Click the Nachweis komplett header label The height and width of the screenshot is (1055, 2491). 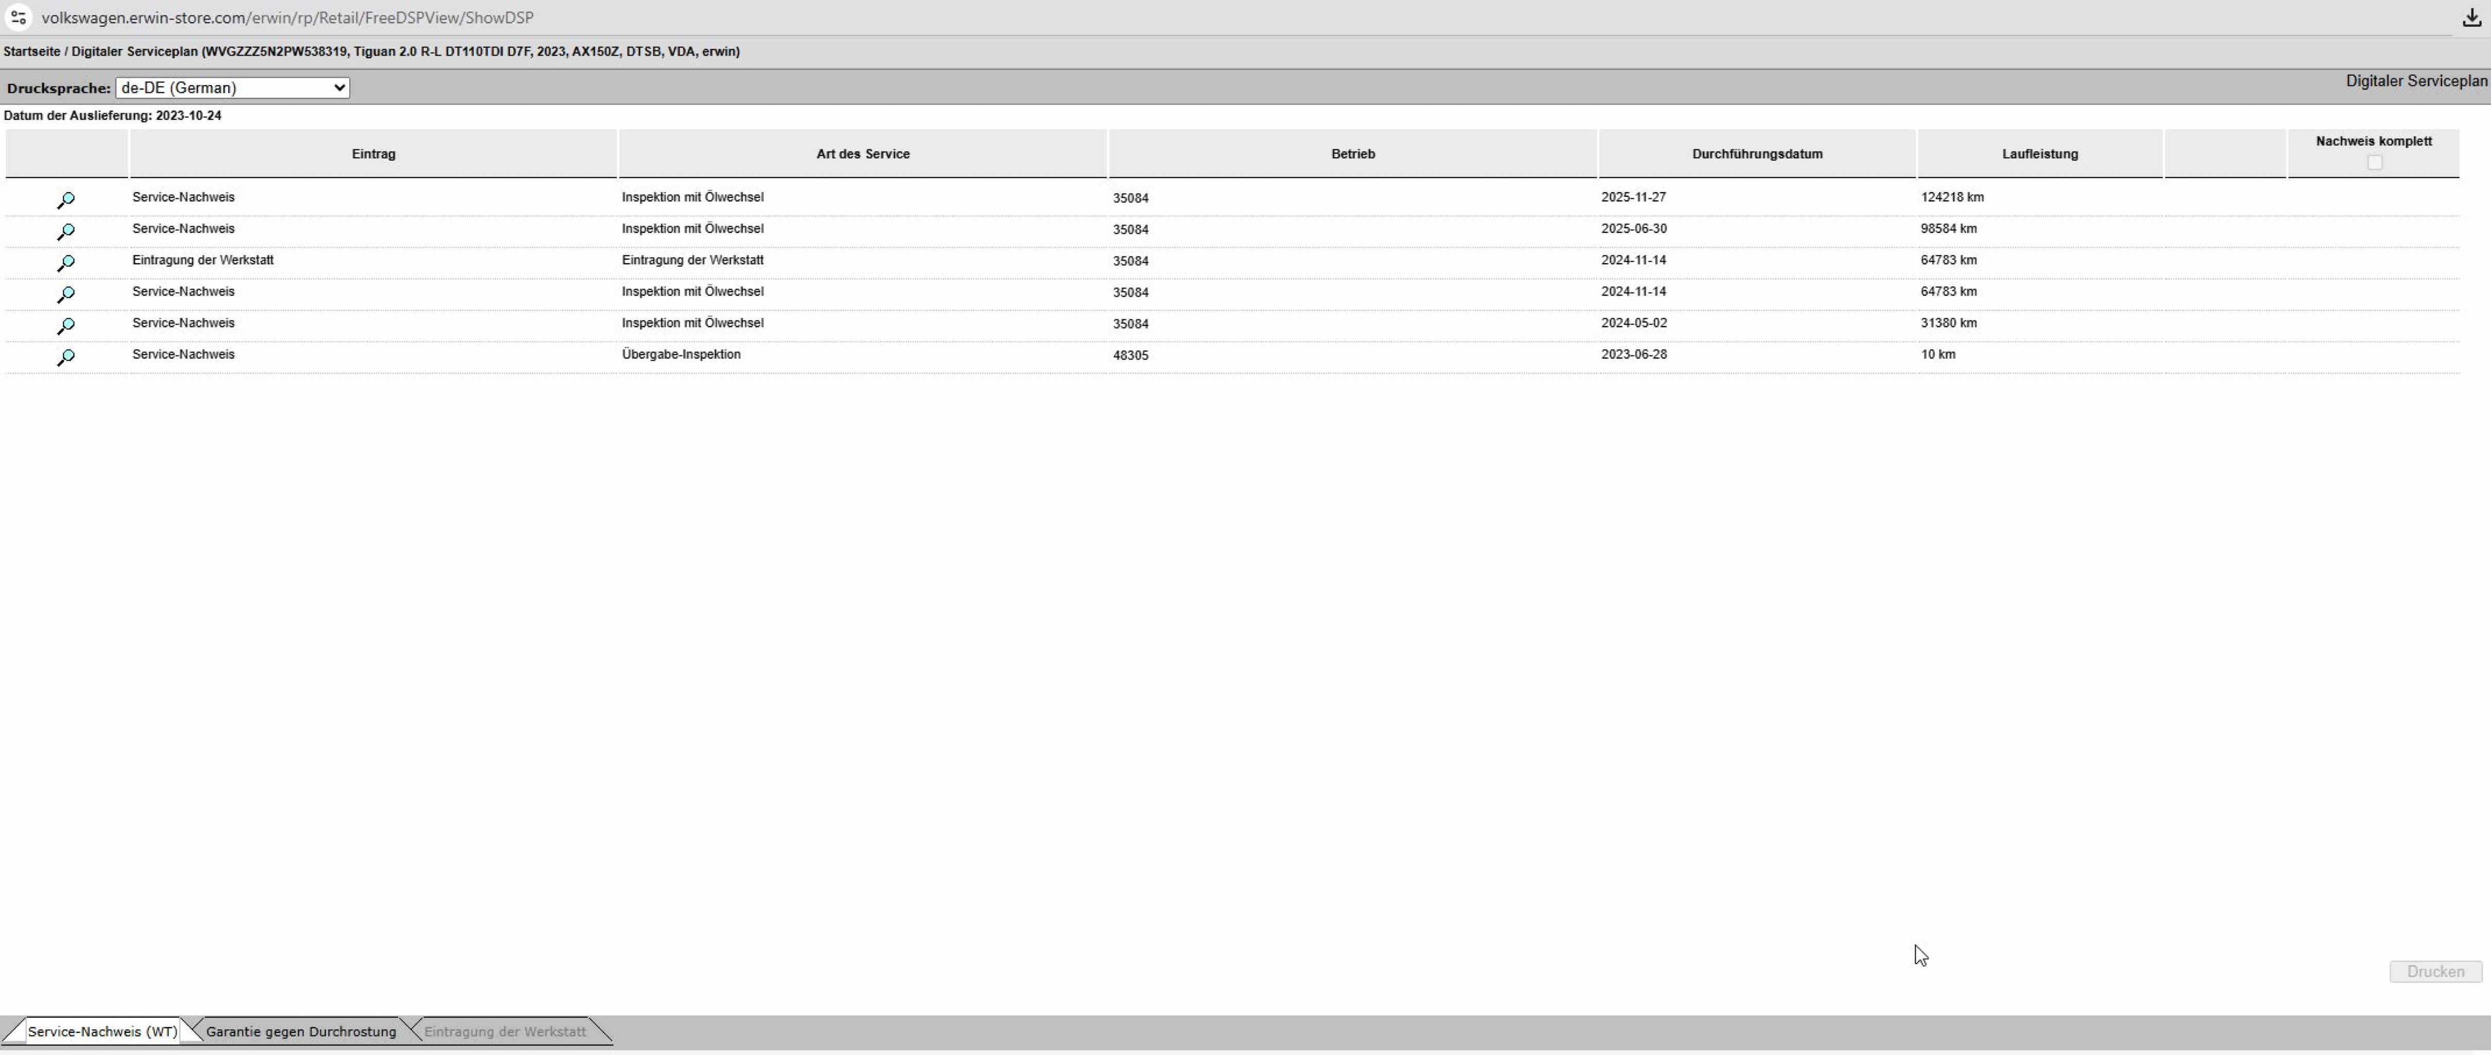coord(2374,141)
